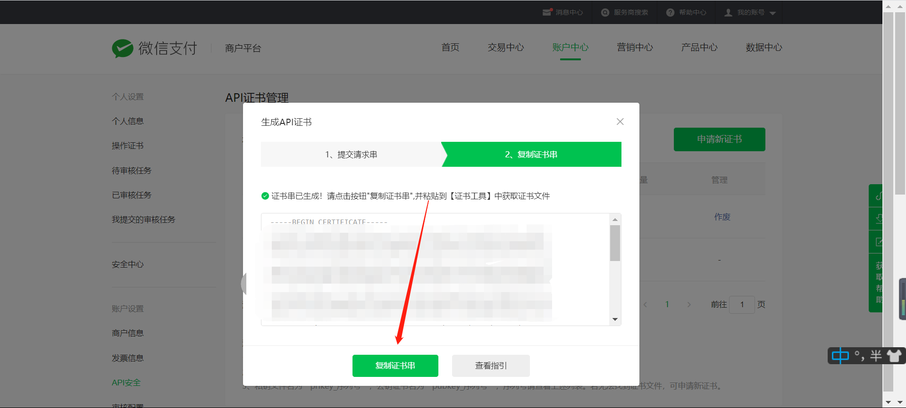Viewport: 906px width, 408px height.
Task: Click the 申请新证书 button
Action: [719, 139]
